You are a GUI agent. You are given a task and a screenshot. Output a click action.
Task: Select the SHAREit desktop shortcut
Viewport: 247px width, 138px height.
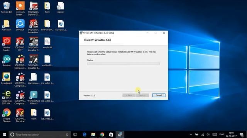coord(20,25)
